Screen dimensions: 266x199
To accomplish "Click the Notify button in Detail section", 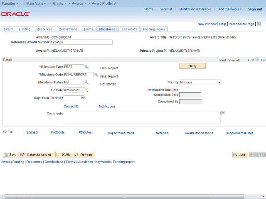I will (x=192, y=66).
